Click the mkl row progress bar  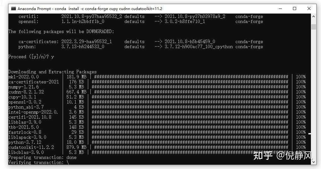coord(191,77)
